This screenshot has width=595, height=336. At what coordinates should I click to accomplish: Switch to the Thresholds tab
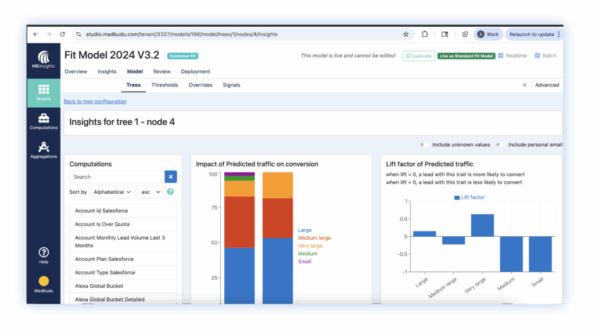tap(164, 85)
